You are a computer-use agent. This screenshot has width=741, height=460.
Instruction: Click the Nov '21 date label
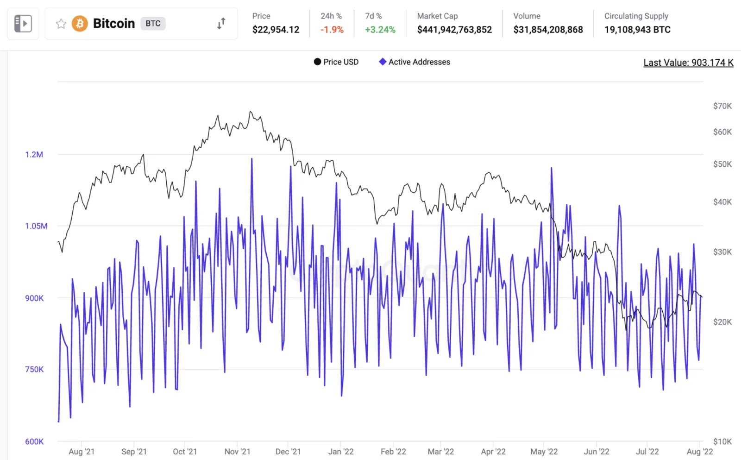237,452
